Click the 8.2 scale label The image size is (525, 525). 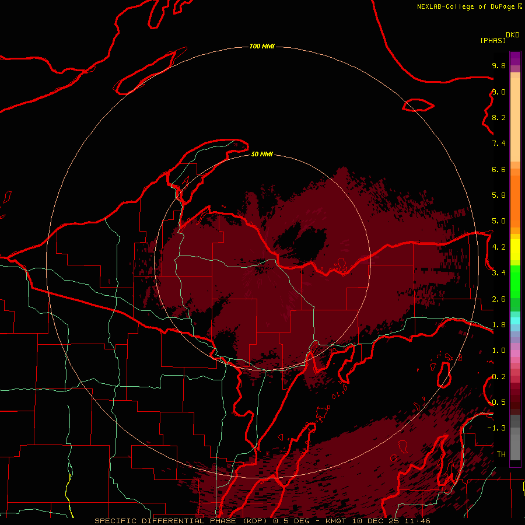coord(499,117)
